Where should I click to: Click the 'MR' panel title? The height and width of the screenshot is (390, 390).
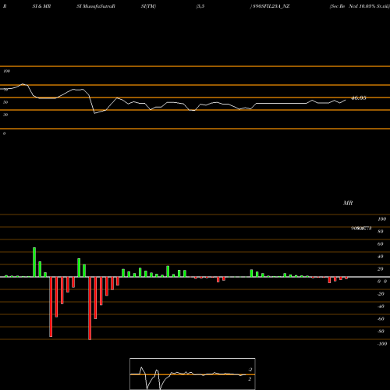click(x=348, y=203)
